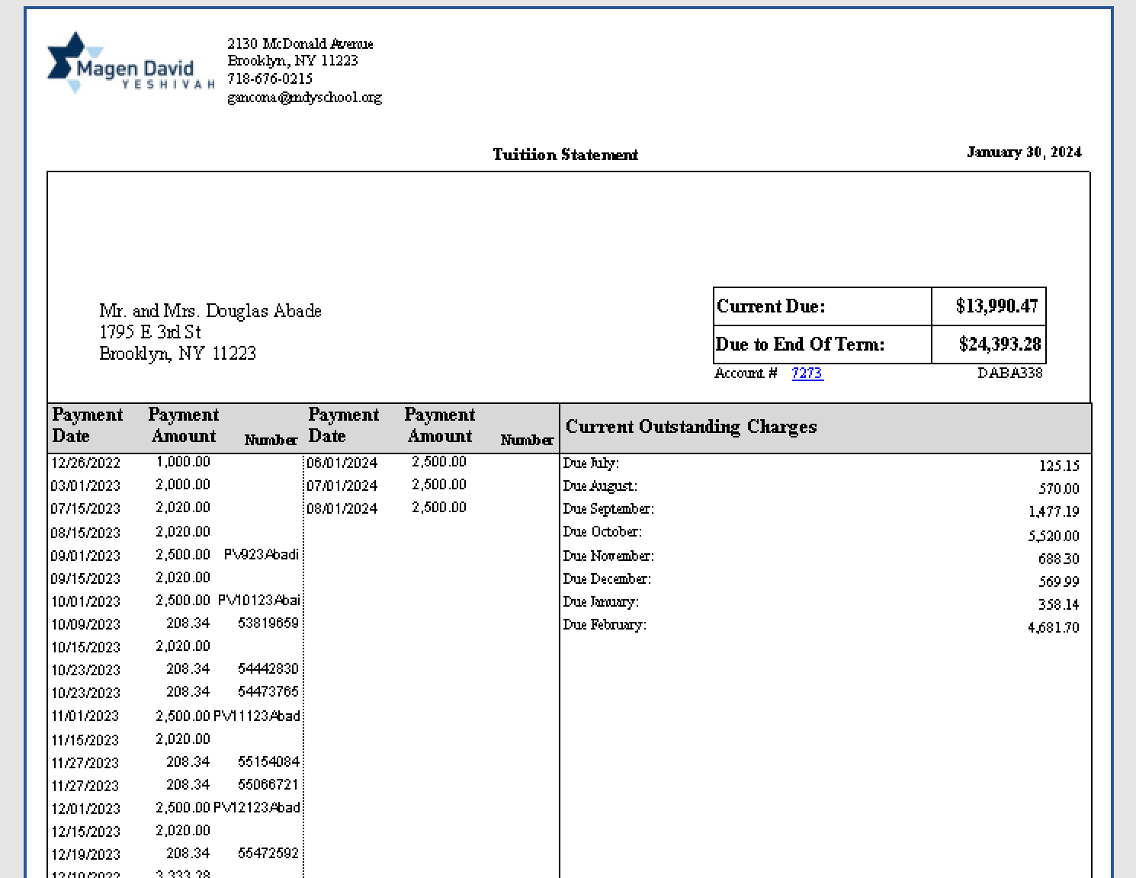Select Due October amount 5,520.00
The width and height of the screenshot is (1136, 878).
[x=1054, y=536]
